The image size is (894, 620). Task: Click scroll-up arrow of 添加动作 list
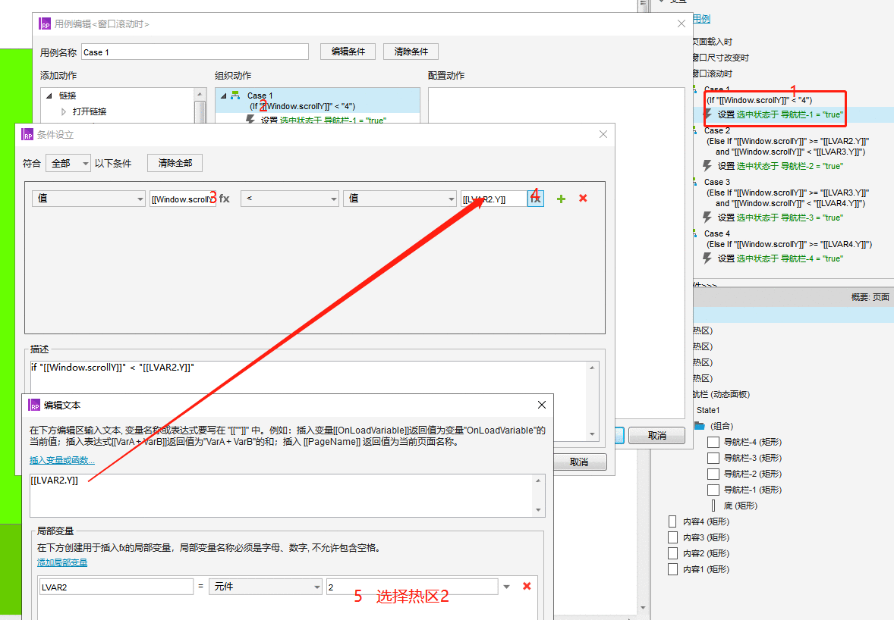200,94
